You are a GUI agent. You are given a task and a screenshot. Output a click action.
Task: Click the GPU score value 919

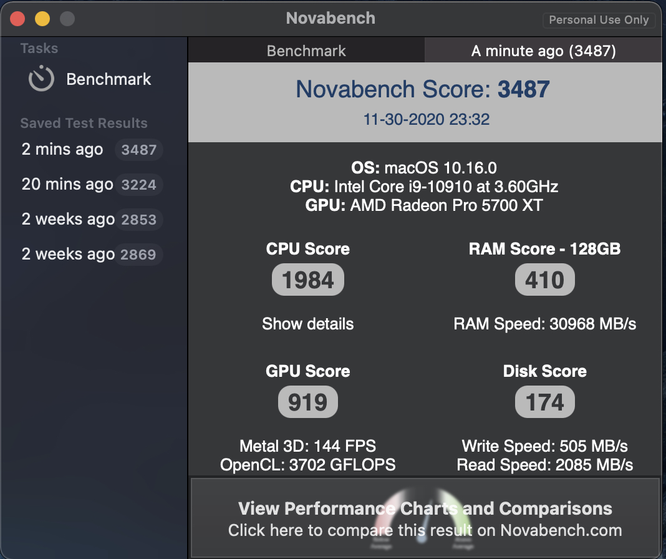click(308, 402)
